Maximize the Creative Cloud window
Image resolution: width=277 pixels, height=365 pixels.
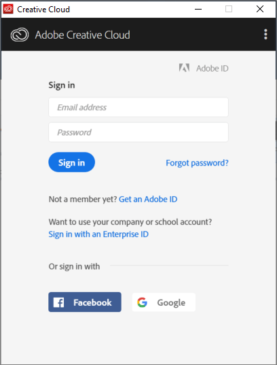pyautogui.click(x=229, y=9)
